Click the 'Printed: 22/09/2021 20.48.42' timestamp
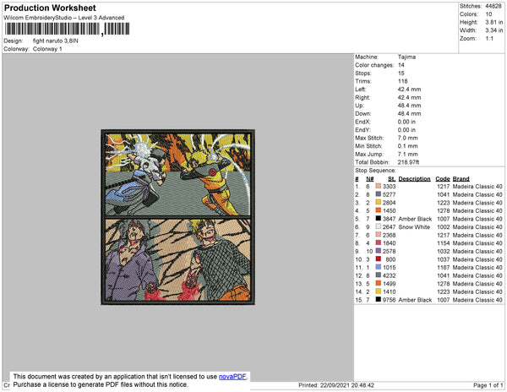Screen dimensions: 507x392 point(336,385)
